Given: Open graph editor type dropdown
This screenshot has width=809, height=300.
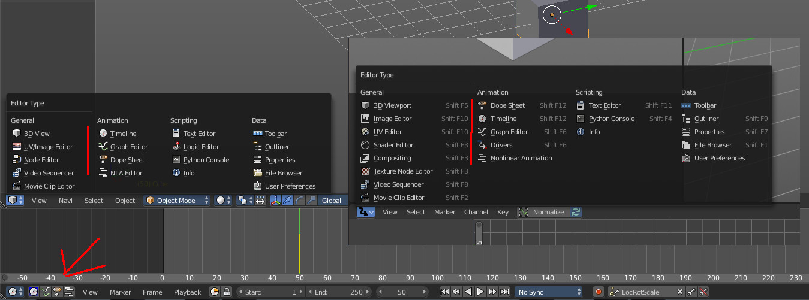Looking at the screenshot, I should click(366, 212).
